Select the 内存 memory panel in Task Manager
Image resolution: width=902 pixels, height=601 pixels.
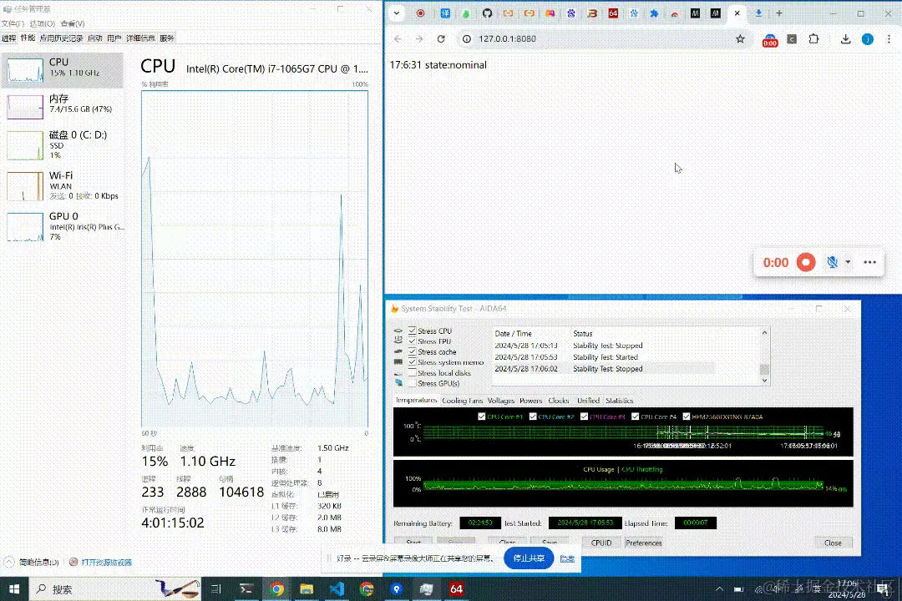tap(62, 106)
